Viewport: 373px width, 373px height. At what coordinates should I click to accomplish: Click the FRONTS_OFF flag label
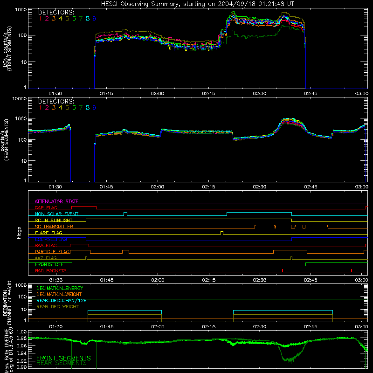[49, 264]
